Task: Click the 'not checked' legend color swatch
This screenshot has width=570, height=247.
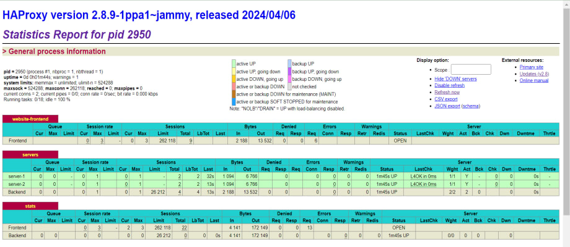Action: (289, 87)
